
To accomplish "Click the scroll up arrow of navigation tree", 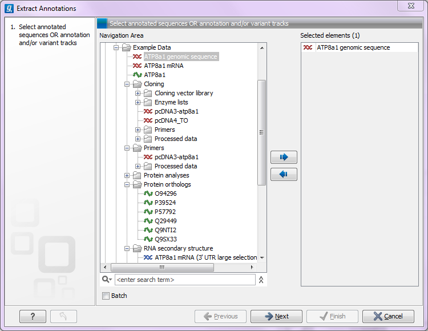I will [x=262, y=48].
